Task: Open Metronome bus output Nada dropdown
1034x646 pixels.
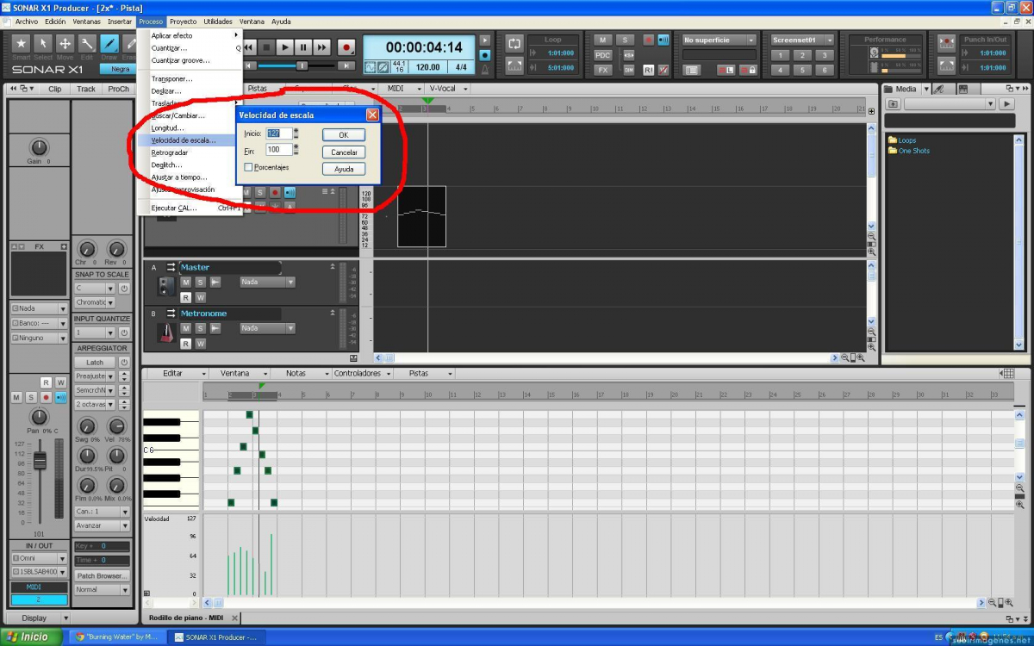Action: 267,328
